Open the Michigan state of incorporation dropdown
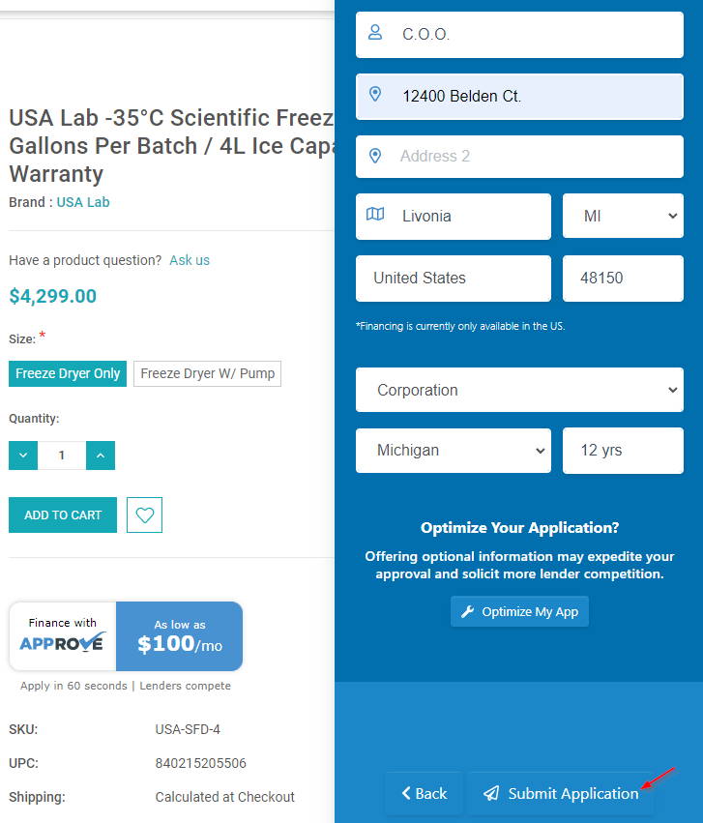Screen dimensions: 703x823 pyautogui.click(x=454, y=451)
